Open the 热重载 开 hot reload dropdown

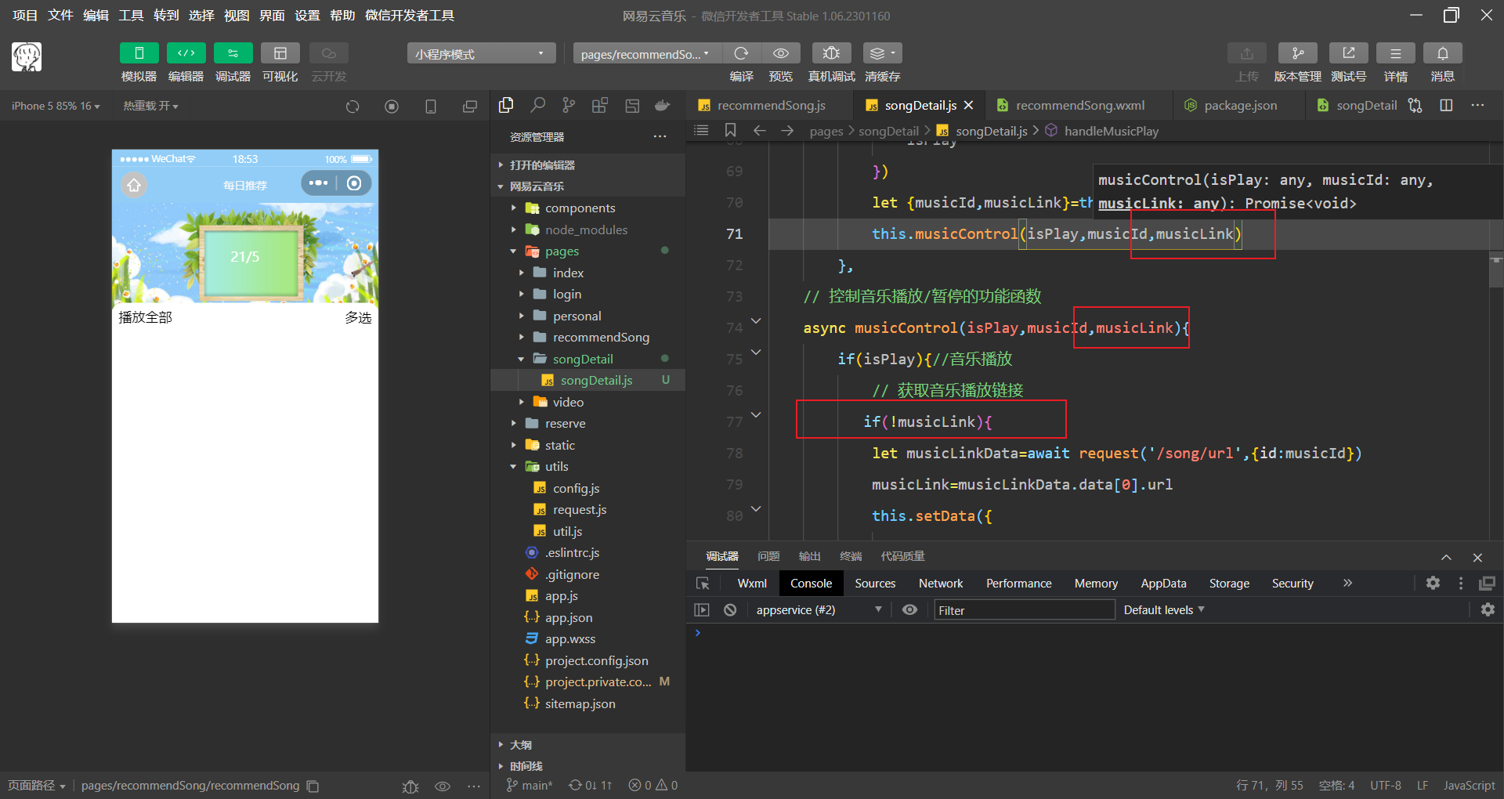(x=150, y=106)
